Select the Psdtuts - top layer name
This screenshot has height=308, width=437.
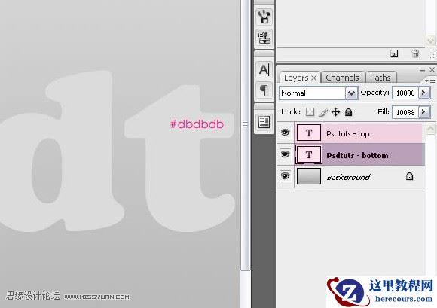(348, 134)
